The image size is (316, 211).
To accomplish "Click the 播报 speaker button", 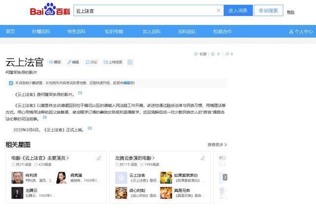I will (55, 62).
